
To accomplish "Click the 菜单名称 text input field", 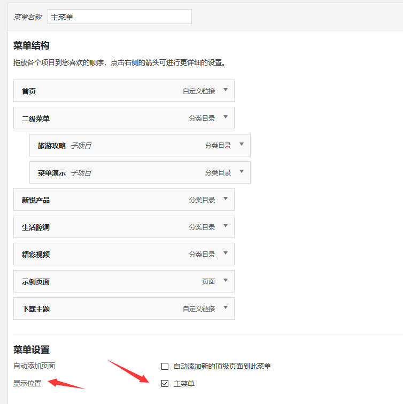I will tap(119, 17).
